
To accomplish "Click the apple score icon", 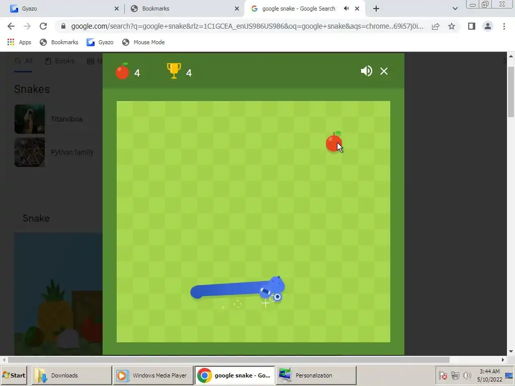I will coord(122,71).
